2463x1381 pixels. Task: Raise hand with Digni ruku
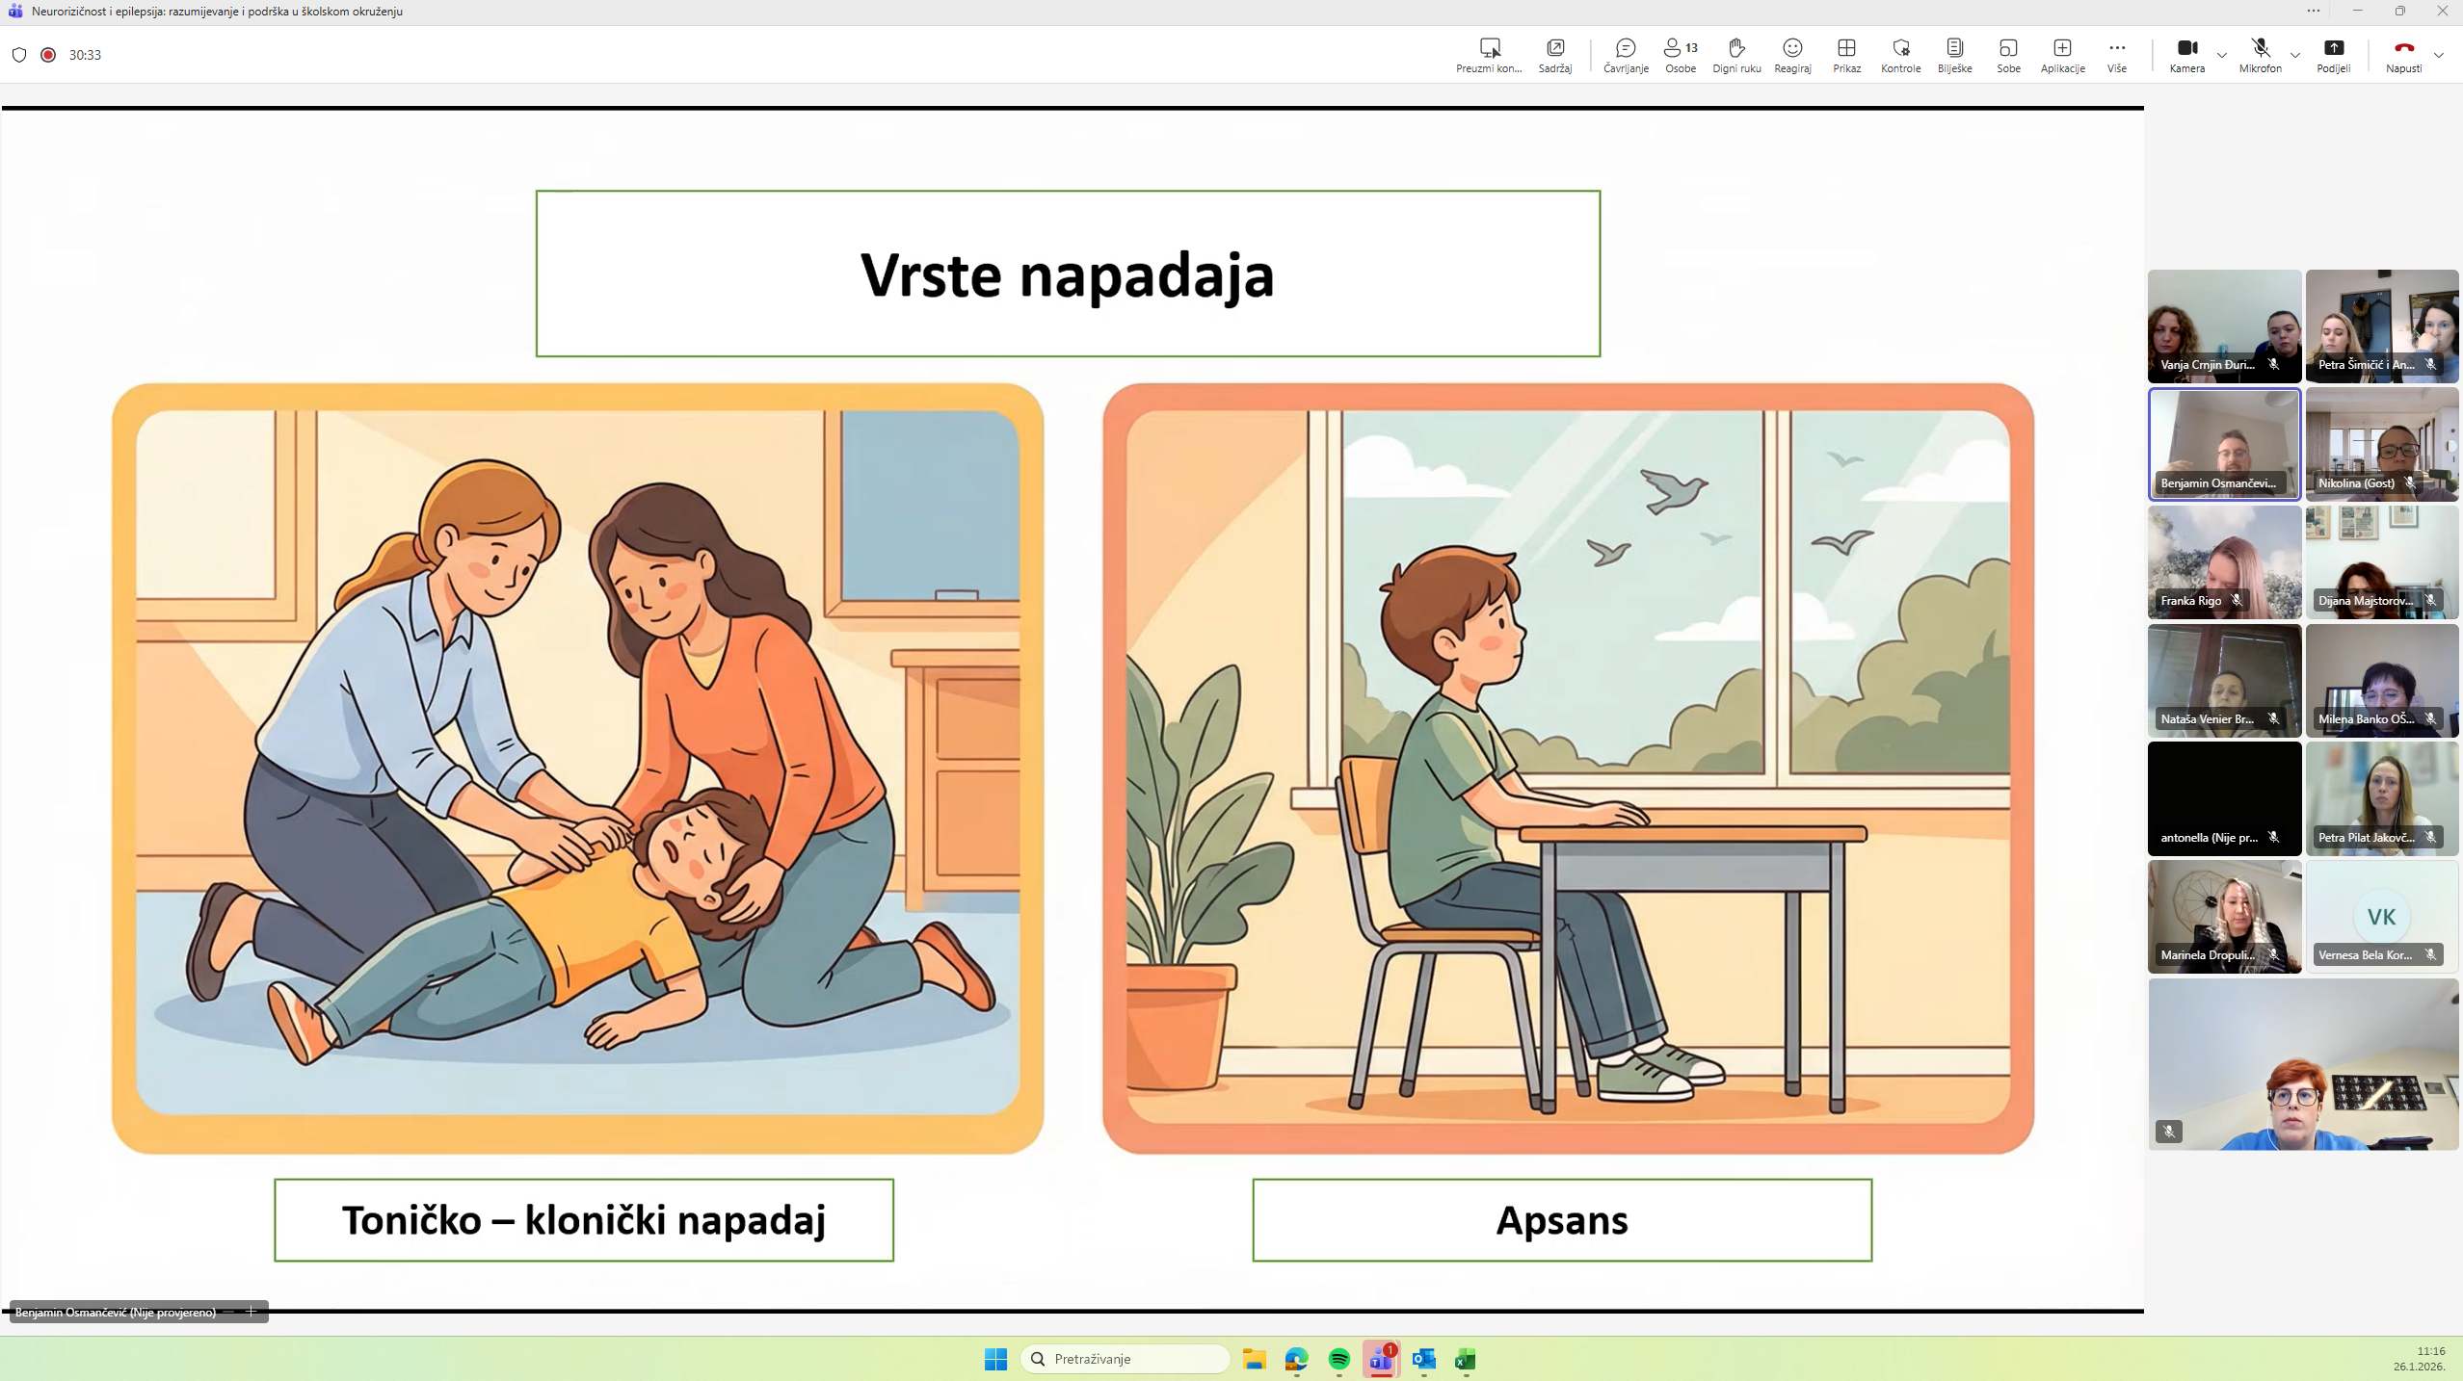pos(1735,54)
